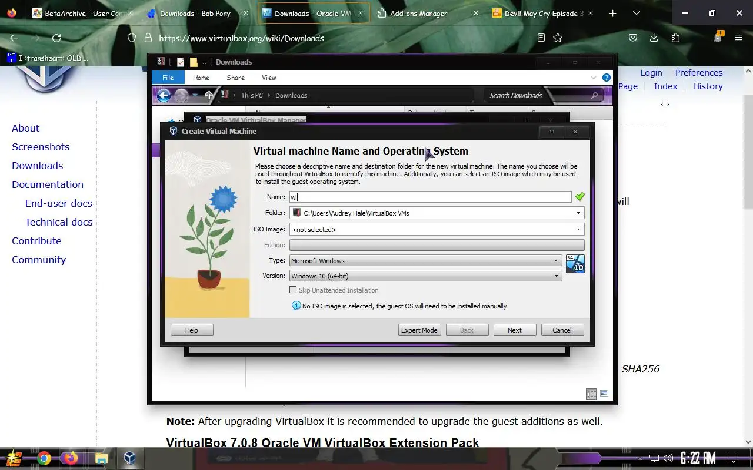Click the Community link in the sidebar
Viewport: 753px width, 470px height.
(39, 260)
